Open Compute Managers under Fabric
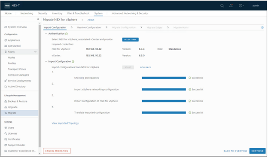Screen dimensions: 268x157 (x=18, y=75)
